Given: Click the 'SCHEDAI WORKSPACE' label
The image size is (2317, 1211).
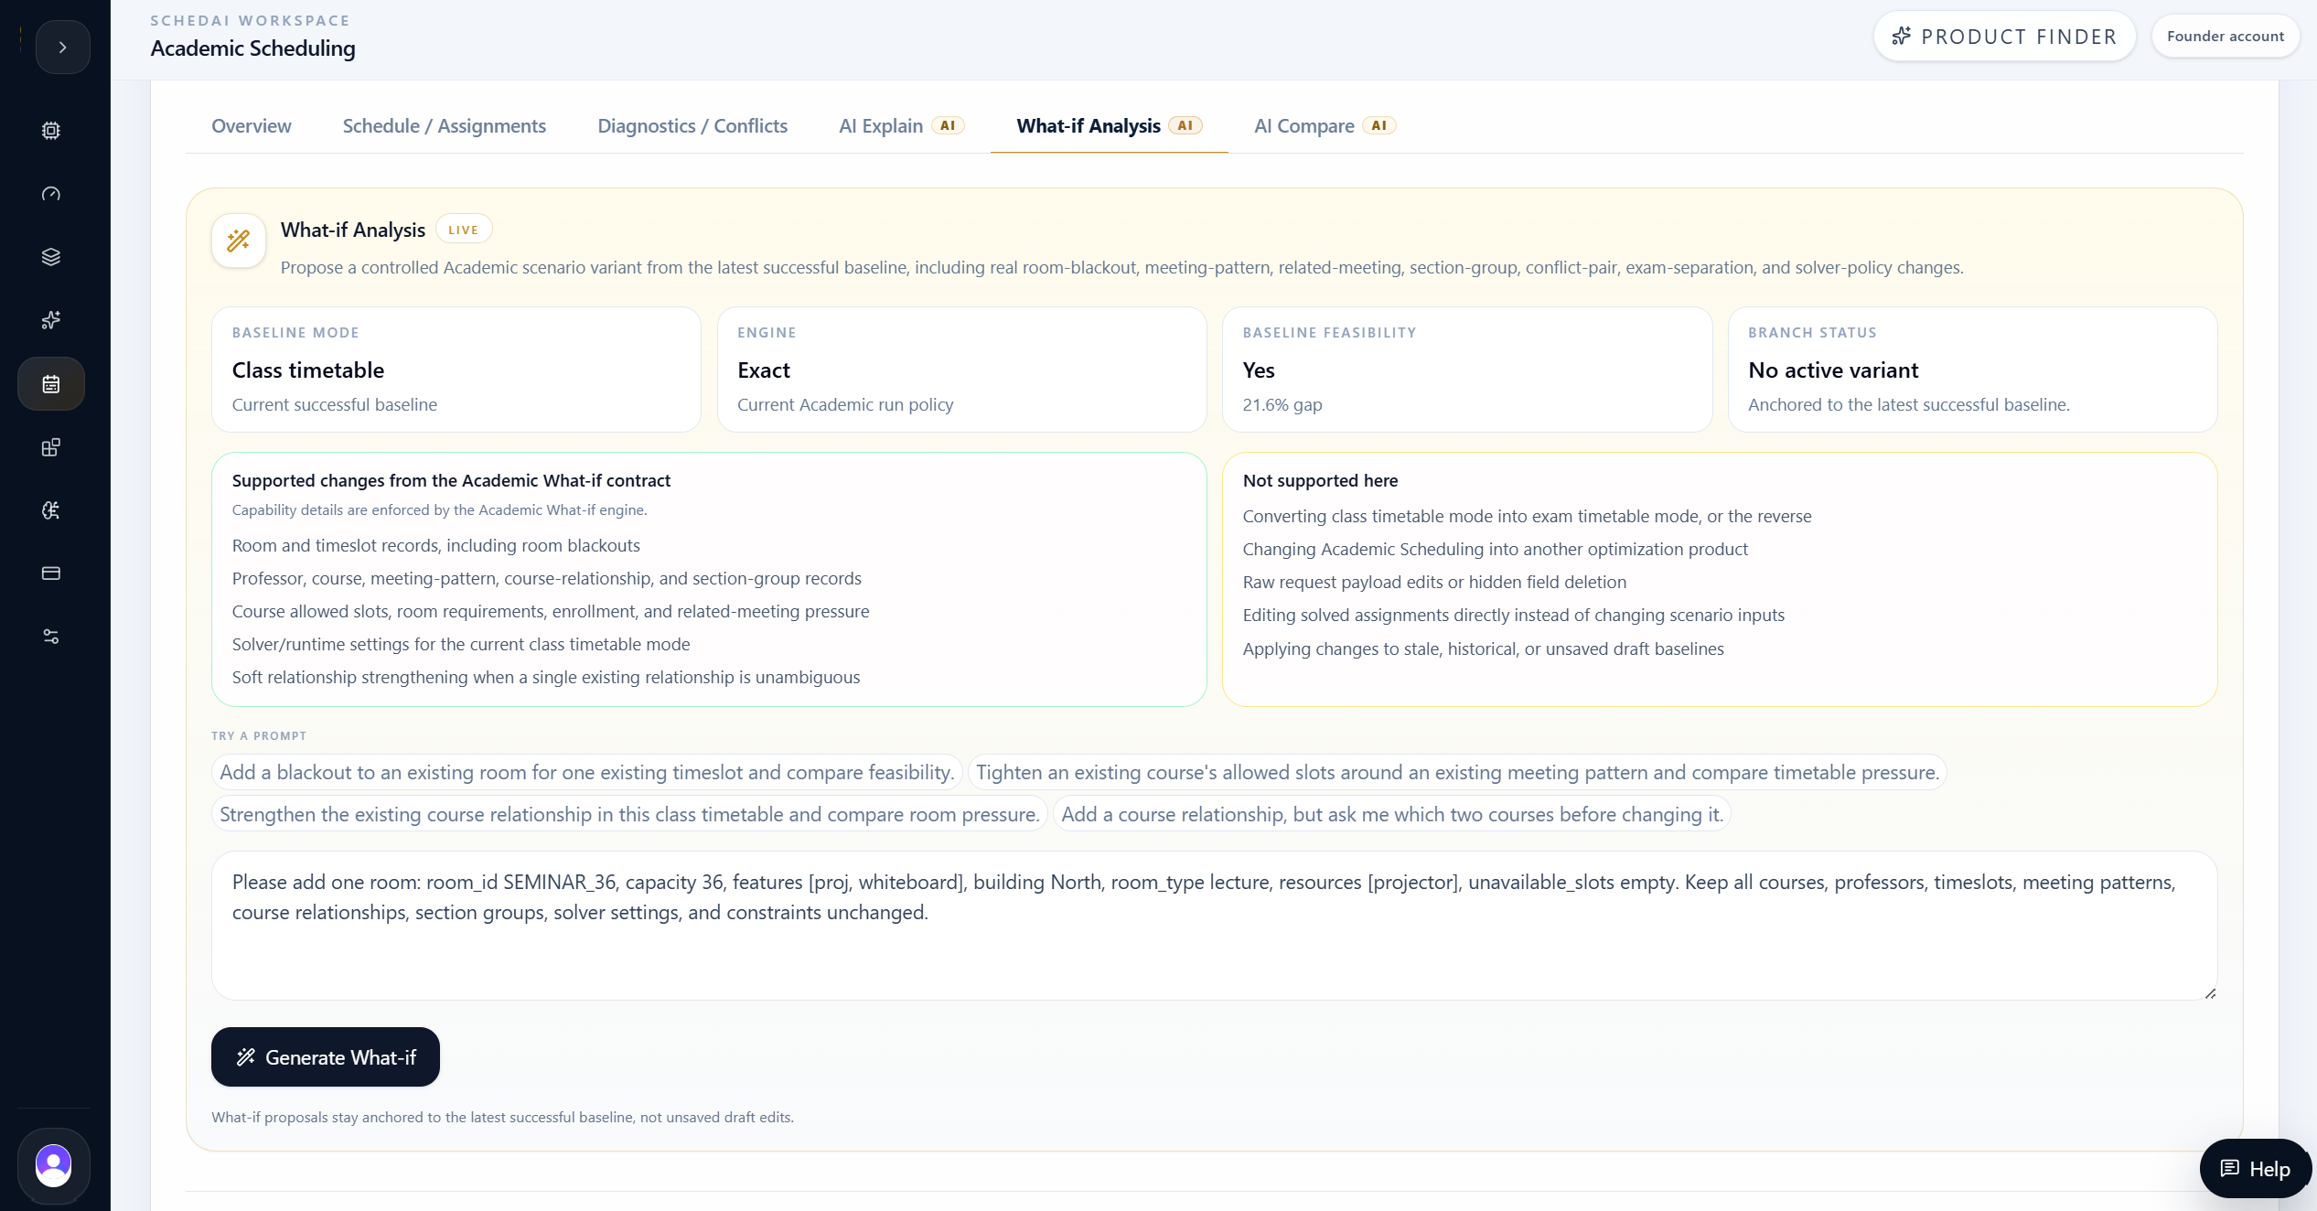Looking at the screenshot, I should click(250, 21).
